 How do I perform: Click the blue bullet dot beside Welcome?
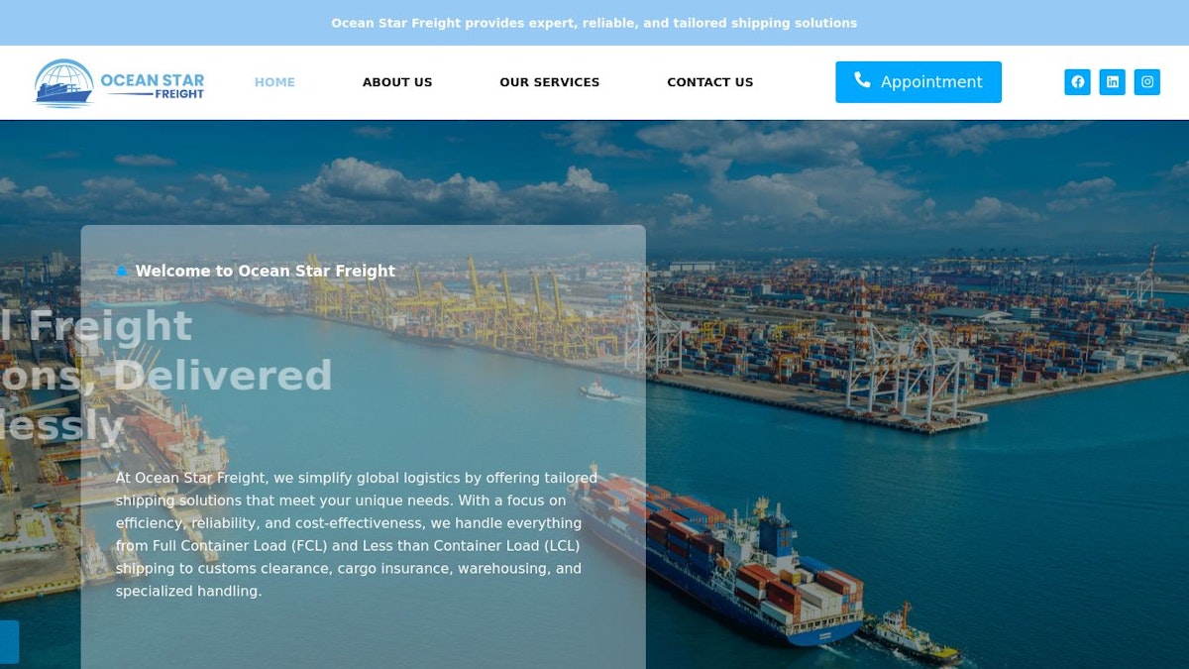point(122,272)
